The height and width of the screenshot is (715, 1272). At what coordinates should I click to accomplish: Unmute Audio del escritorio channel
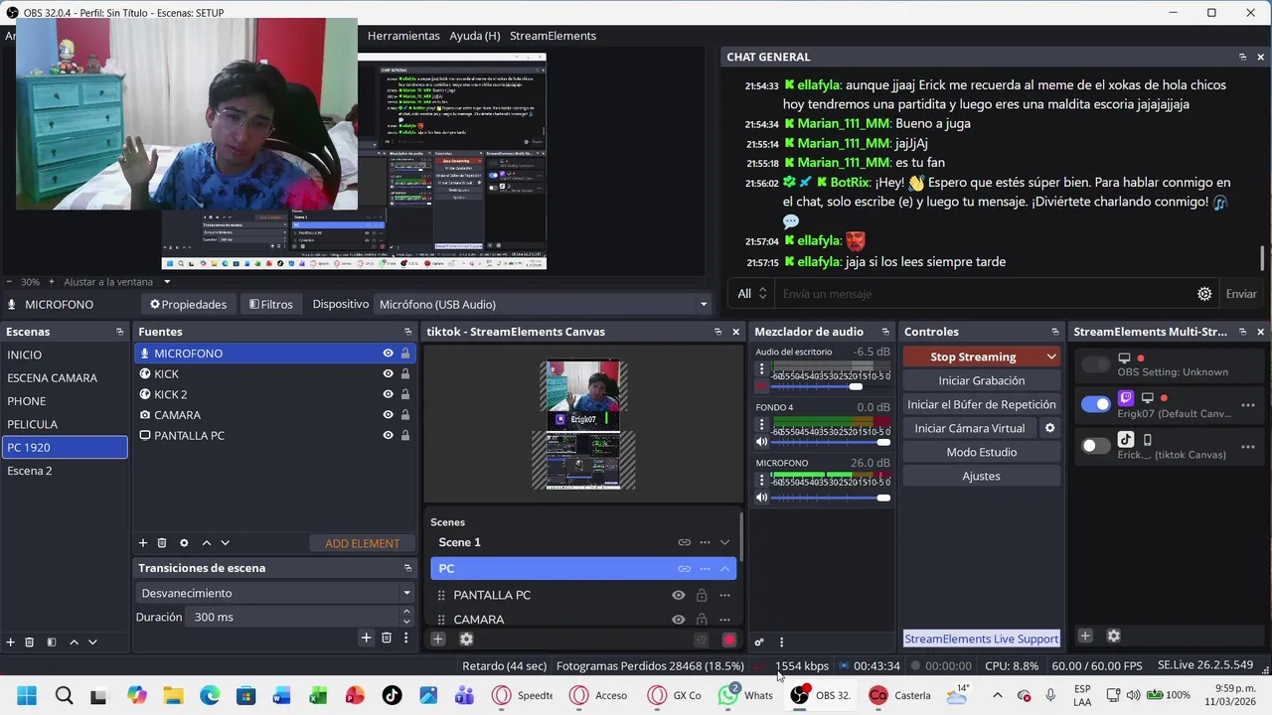[762, 386]
